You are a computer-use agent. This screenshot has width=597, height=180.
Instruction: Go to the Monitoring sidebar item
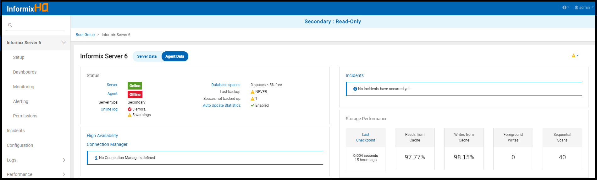pyautogui.click(x=24, y=87)
